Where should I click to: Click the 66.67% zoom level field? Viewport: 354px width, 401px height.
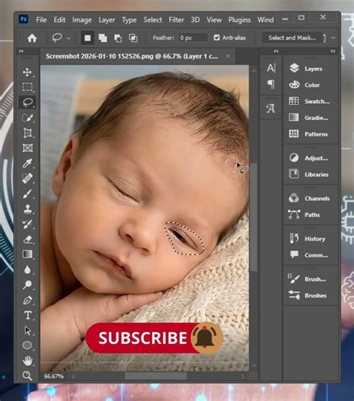[54, 376]
